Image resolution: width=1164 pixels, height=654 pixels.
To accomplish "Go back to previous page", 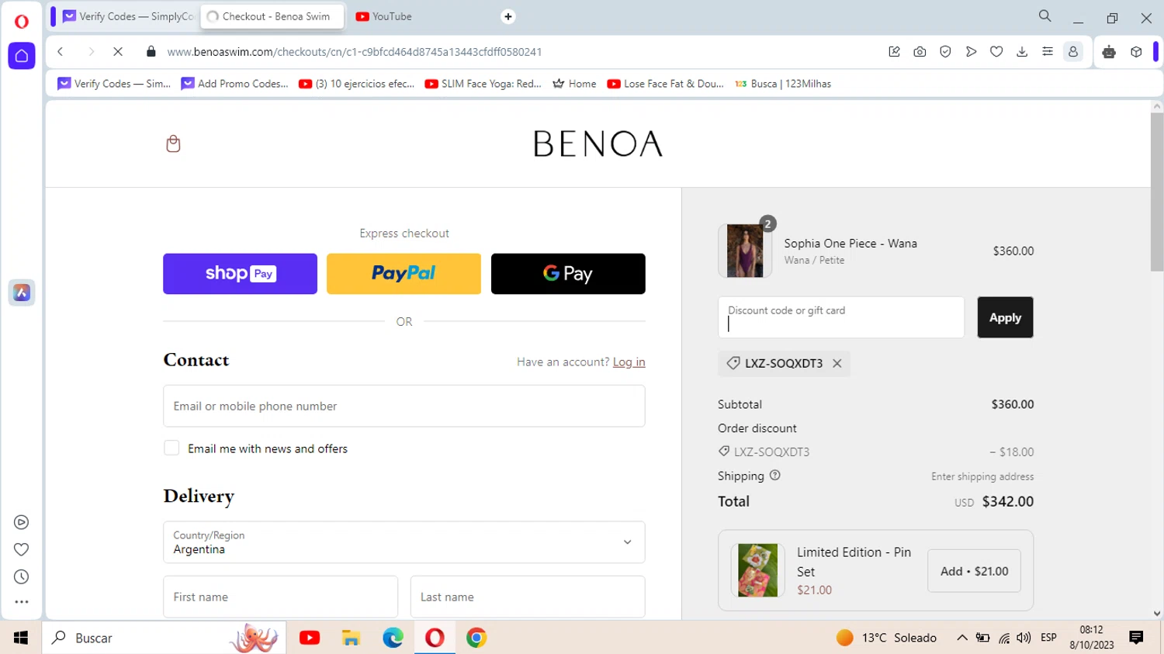I will [x=61, y=52].
